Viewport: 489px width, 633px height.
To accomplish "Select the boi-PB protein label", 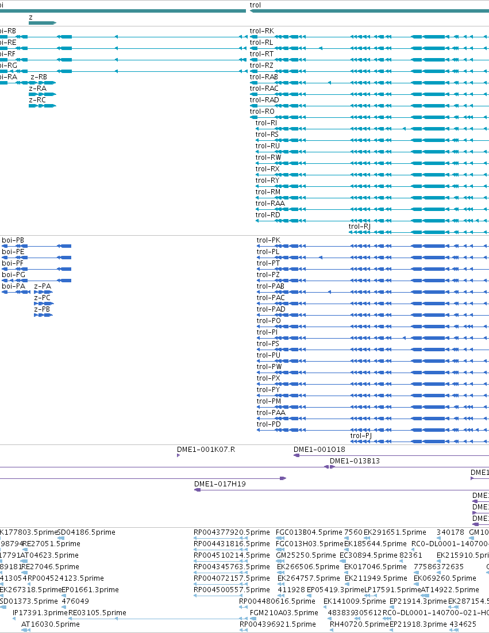I will pyautogui.click(x=13, y=240).
